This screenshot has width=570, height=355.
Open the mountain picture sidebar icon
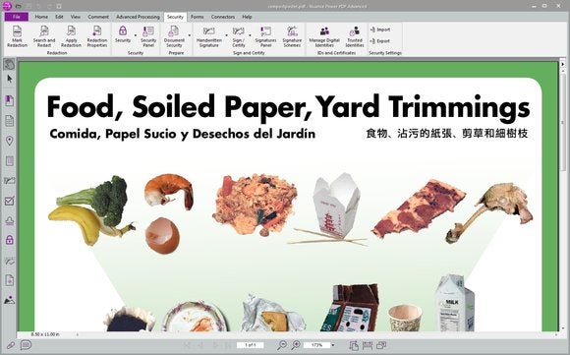[10, 300]
